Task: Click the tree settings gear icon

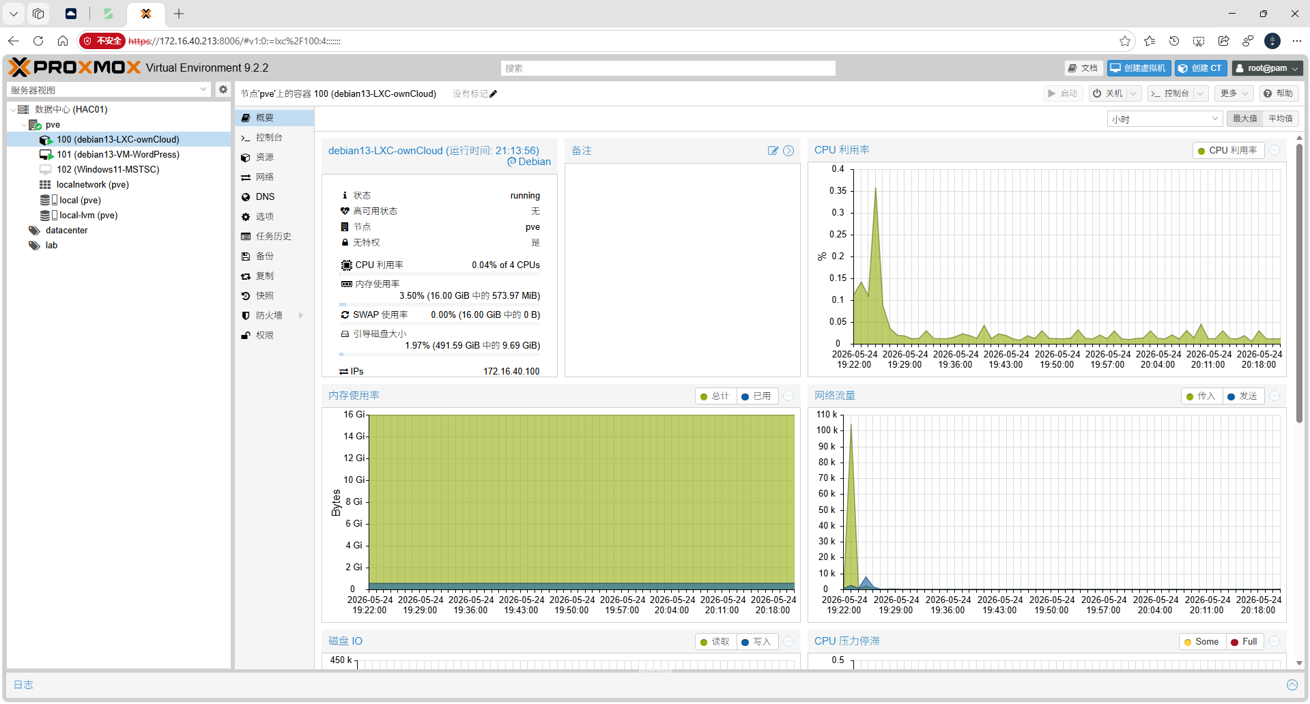Action: (x=223, y=89)
